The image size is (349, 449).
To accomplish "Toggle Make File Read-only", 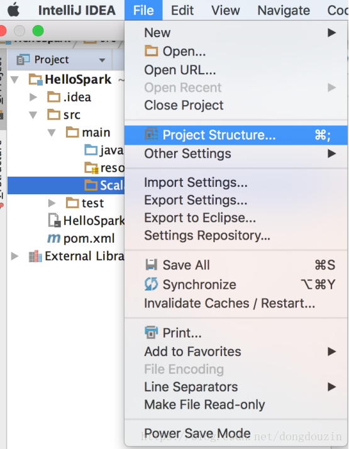I will [x=204, y=404].
